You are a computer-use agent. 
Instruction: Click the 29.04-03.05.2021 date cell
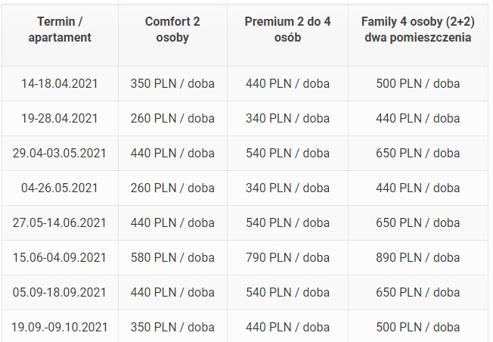[60, 153]
